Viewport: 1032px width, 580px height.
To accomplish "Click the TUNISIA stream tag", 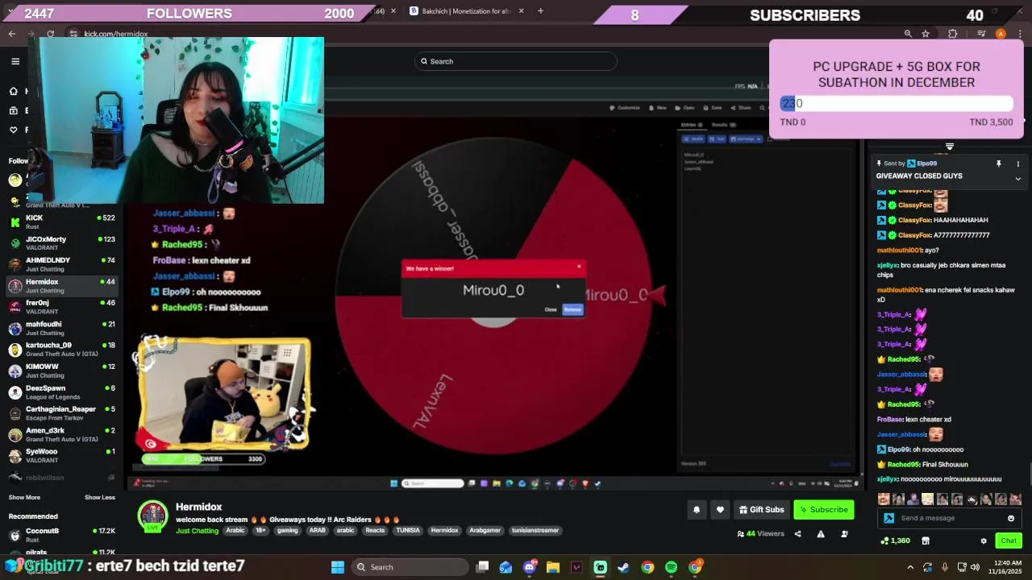I will point(407,531).
